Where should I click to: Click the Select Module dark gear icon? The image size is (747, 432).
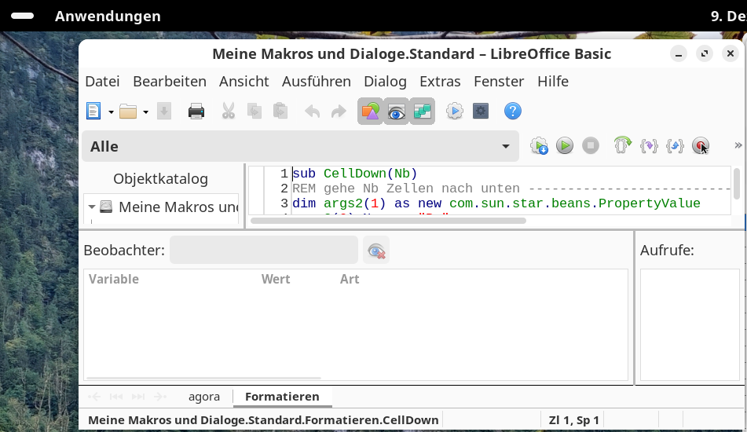pyautogui.click(x=481, y=112)
